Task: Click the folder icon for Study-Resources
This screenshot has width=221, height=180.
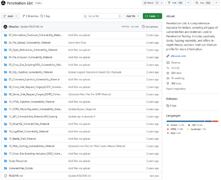Action: (6, 161)
